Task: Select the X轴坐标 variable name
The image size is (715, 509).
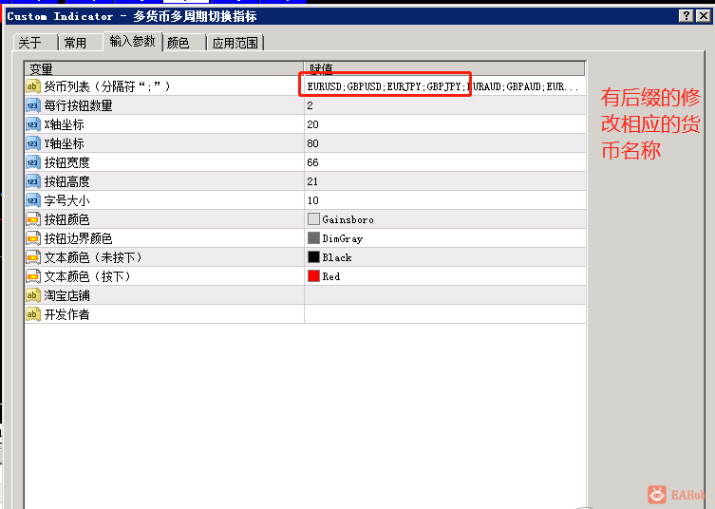Action: (x=64, y=124)
